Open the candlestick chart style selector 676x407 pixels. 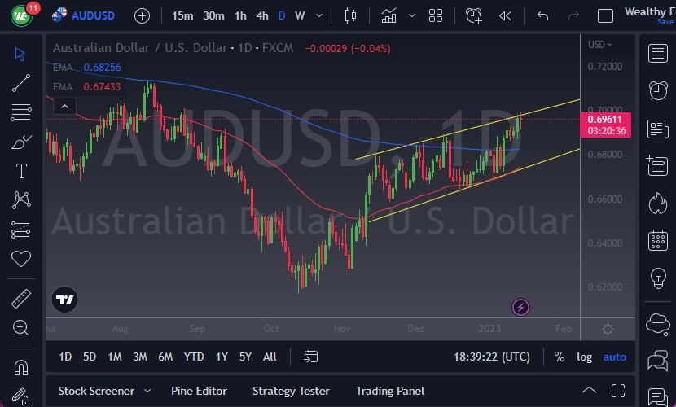point(350,16)
